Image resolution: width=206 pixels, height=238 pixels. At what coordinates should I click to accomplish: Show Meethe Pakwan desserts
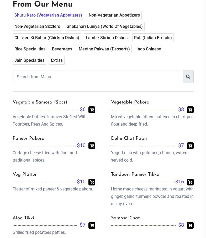point(104,49)
